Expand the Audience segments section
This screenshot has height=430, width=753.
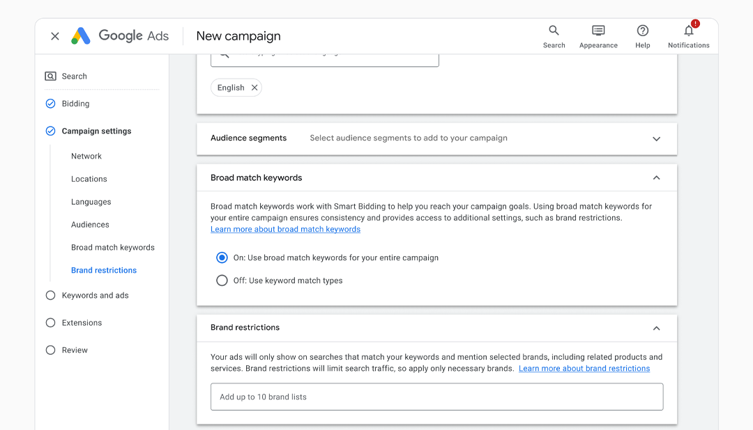tap(656, 138)
